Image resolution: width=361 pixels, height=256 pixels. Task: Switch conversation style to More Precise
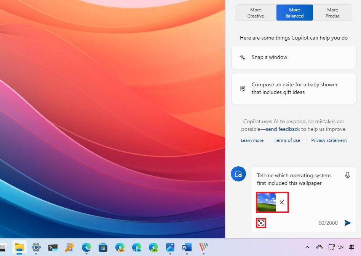pyautogui.click(x=332, y=13)
